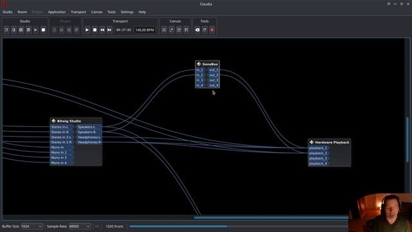Screen dimensions: 412x232
Task: Open the Canvas menu
Action: tap(97, 12)
